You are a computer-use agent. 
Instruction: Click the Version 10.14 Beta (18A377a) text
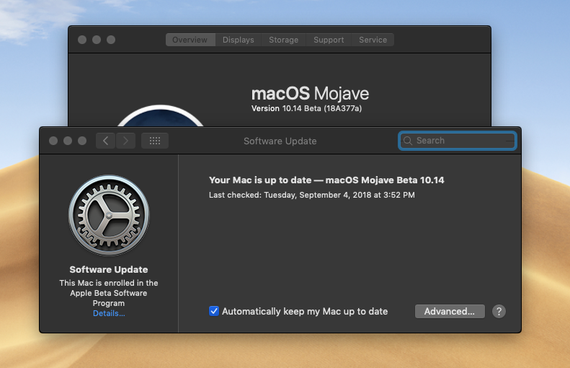tap(306, 108)
